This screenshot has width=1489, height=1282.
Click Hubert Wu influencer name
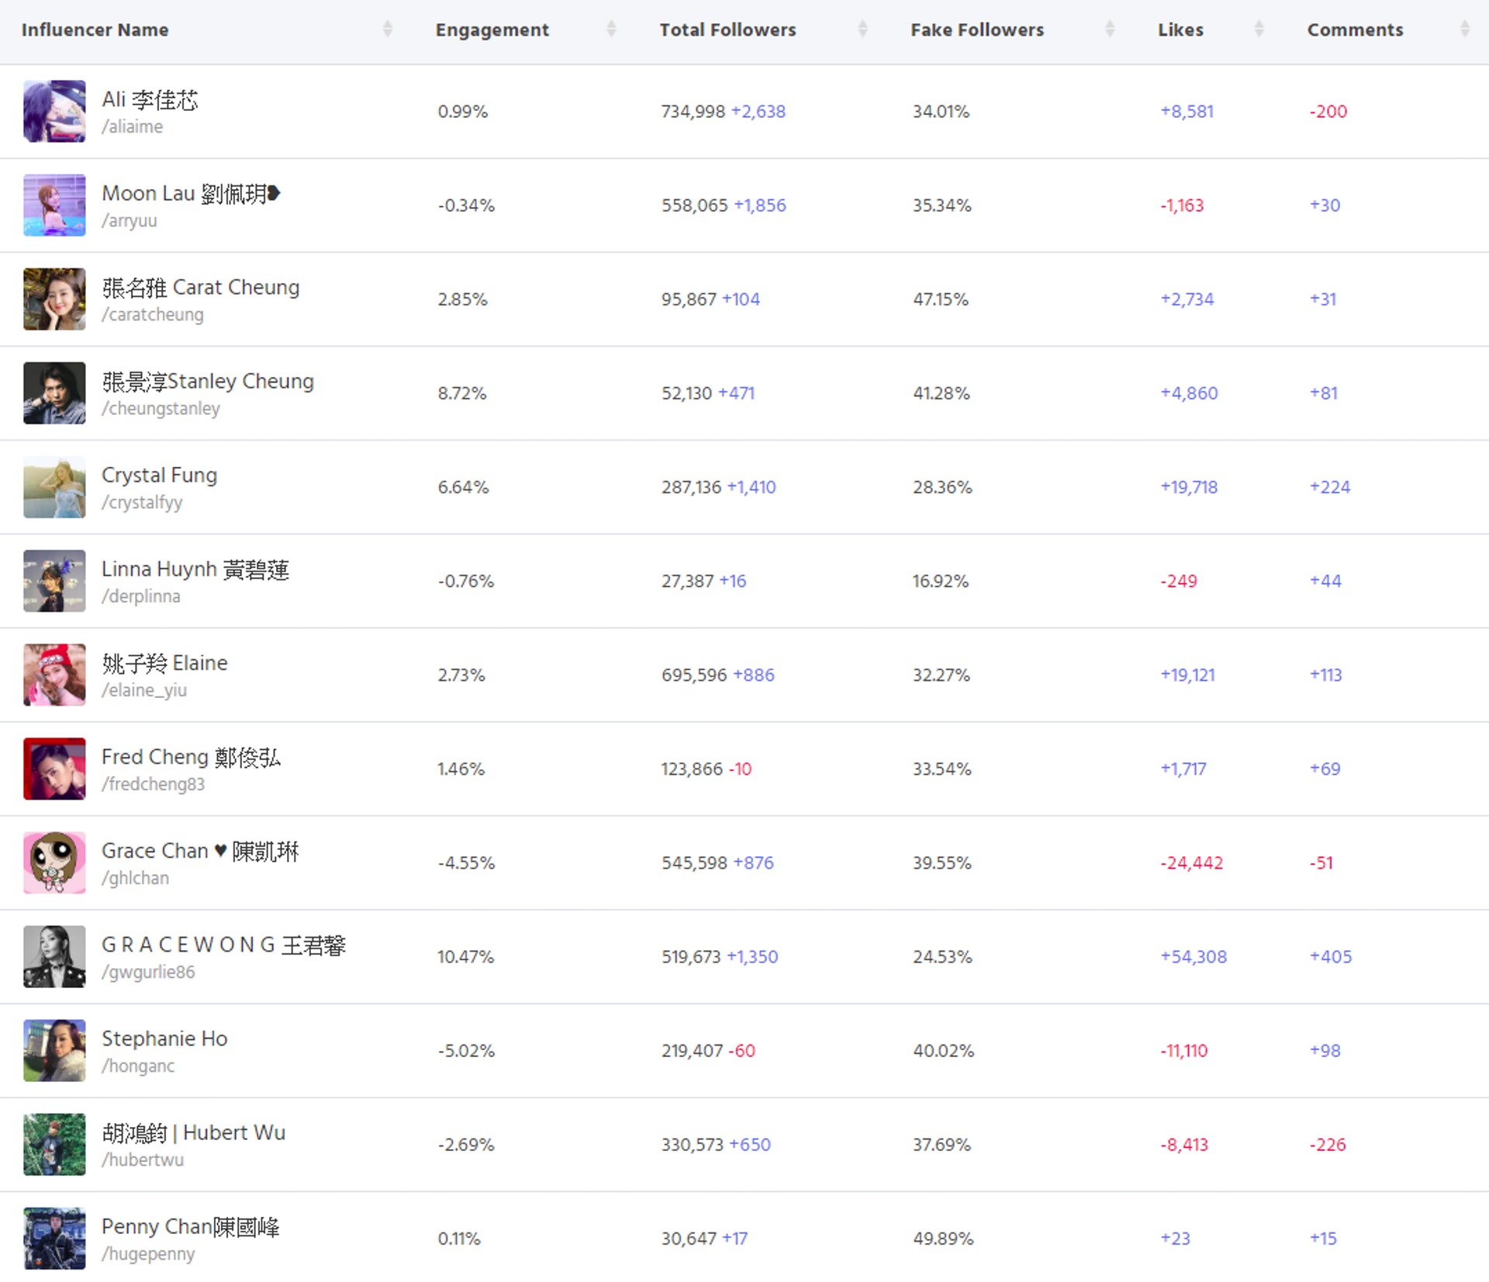[193, 1132]
